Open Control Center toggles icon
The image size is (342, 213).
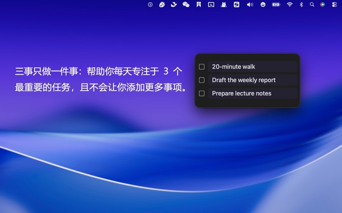[x=334, y=5]
